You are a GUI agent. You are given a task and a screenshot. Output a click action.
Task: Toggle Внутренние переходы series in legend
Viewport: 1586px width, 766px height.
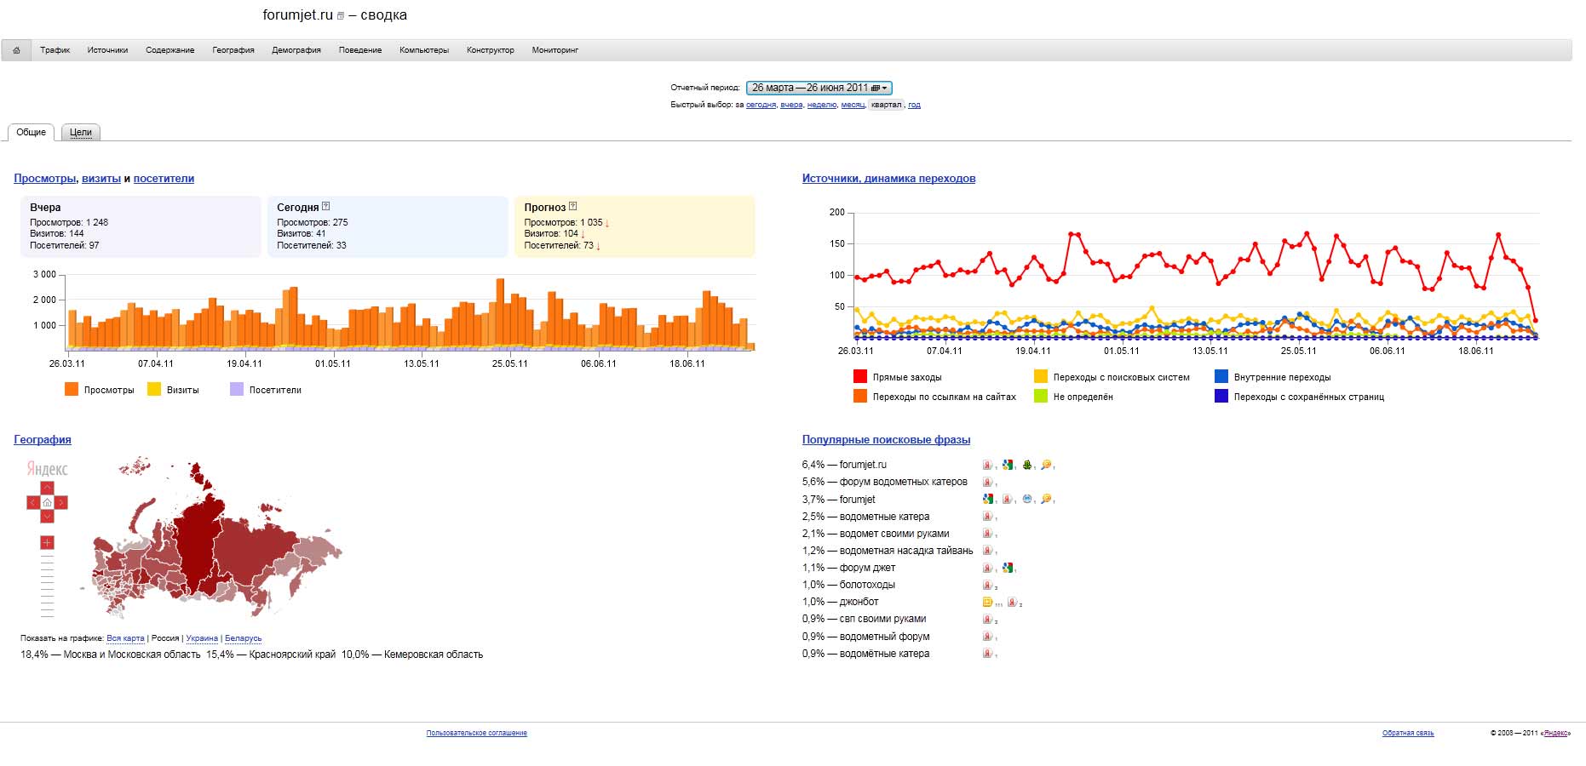[1221, 376]
